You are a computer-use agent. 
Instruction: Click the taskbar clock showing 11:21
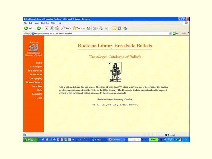click(x=185, y=140)
